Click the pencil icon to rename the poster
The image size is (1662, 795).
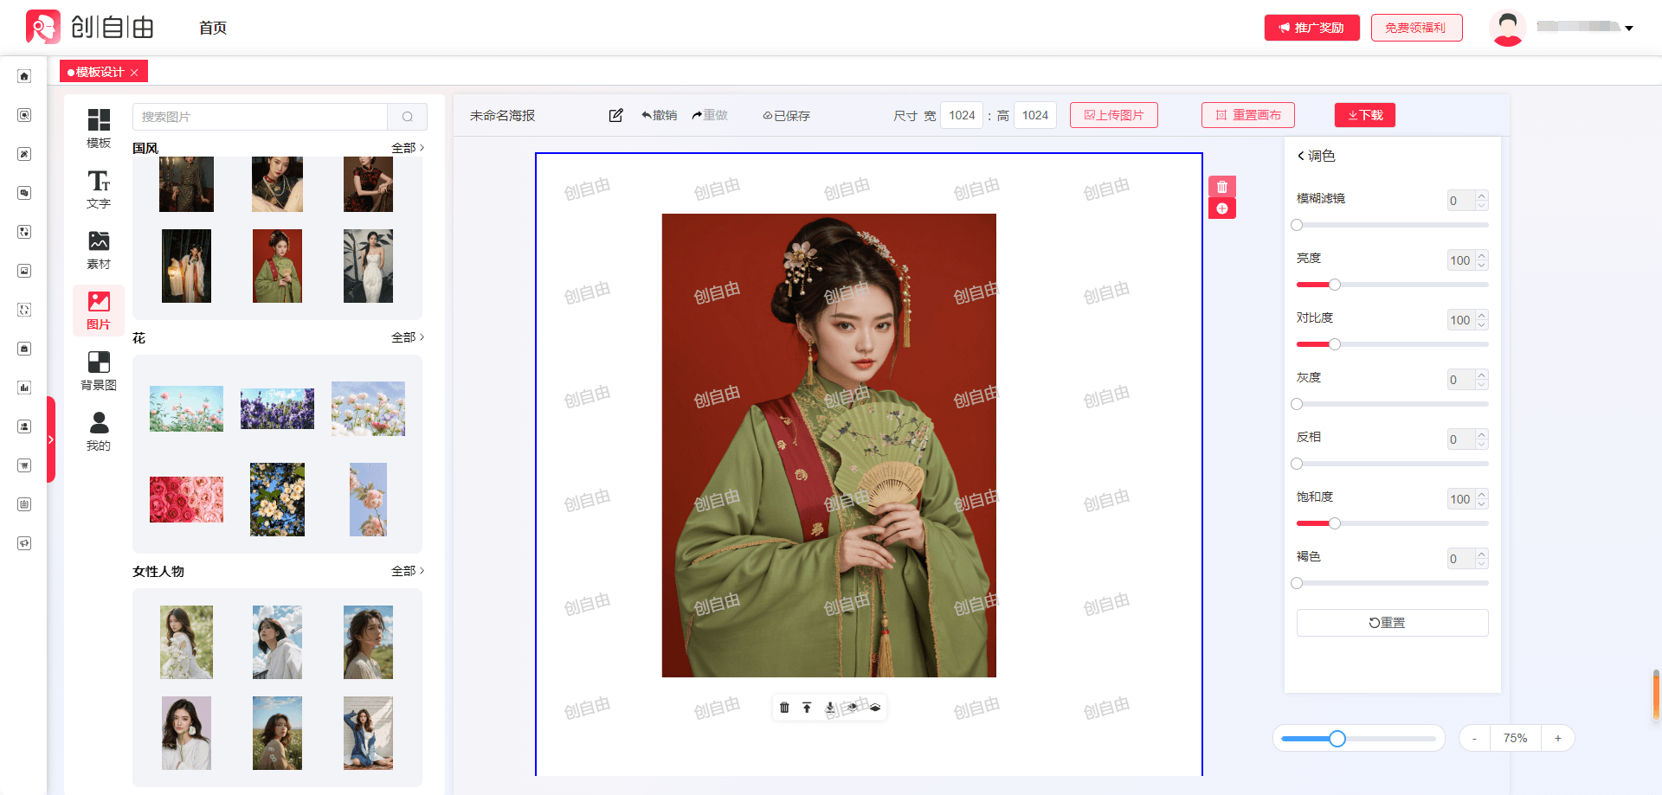click(x=615, y=115)
